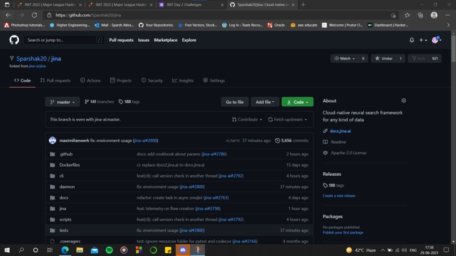Open Discord from the taskbar

183,250
